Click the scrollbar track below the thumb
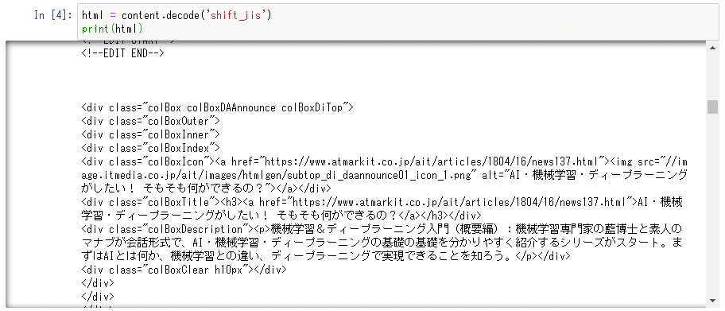The image size is (725, 311). pyautogui.click(x=712, y=204)
